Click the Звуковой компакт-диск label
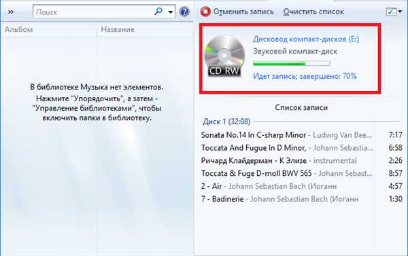The image size is (408, 256). click(x=295, y=51)
